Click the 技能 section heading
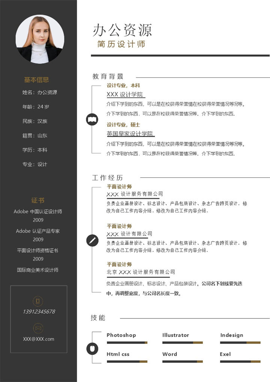The height and width of the screenshot is (382, 270). tap(98, 318)
